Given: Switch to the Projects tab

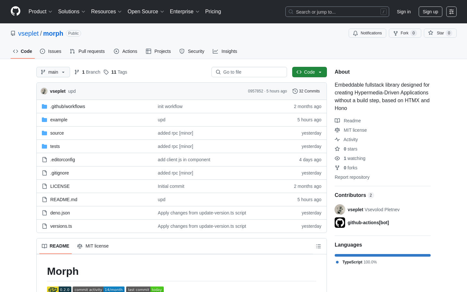Looking at the screenshot, I should 158,51.
